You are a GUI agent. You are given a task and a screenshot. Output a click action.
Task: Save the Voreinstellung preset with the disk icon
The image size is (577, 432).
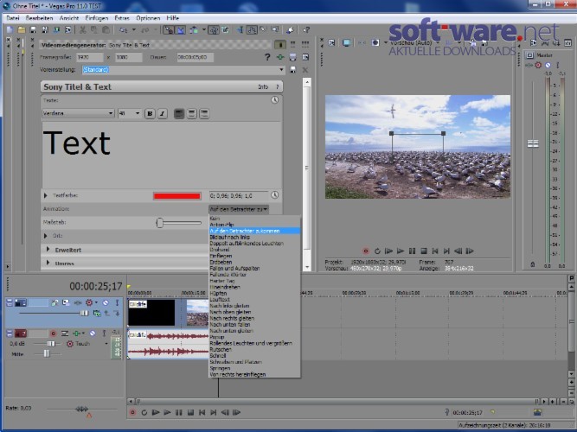(x=292, y=70)
